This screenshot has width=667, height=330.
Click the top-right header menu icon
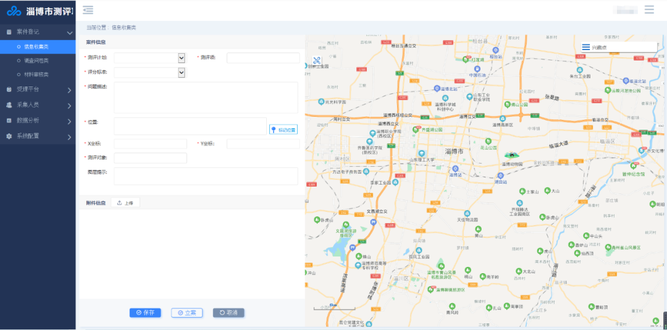pyautogui.click(x=649, y=10)
